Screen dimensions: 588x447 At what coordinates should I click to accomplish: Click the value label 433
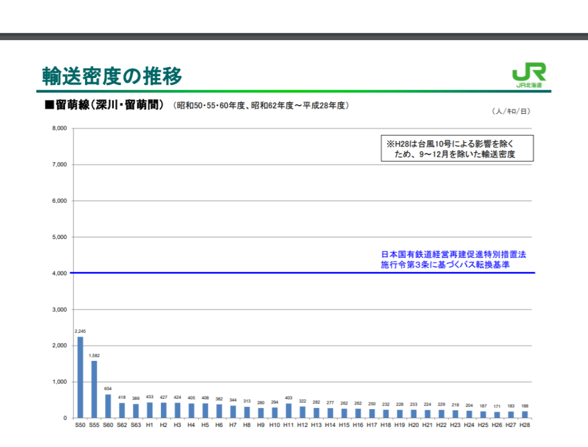point(150,396)
